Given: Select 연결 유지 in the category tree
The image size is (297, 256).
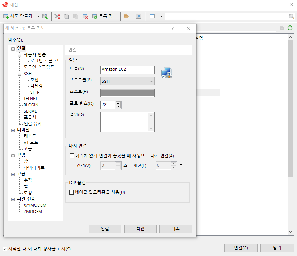Looking at the screenshot, I should pos(33,123).
